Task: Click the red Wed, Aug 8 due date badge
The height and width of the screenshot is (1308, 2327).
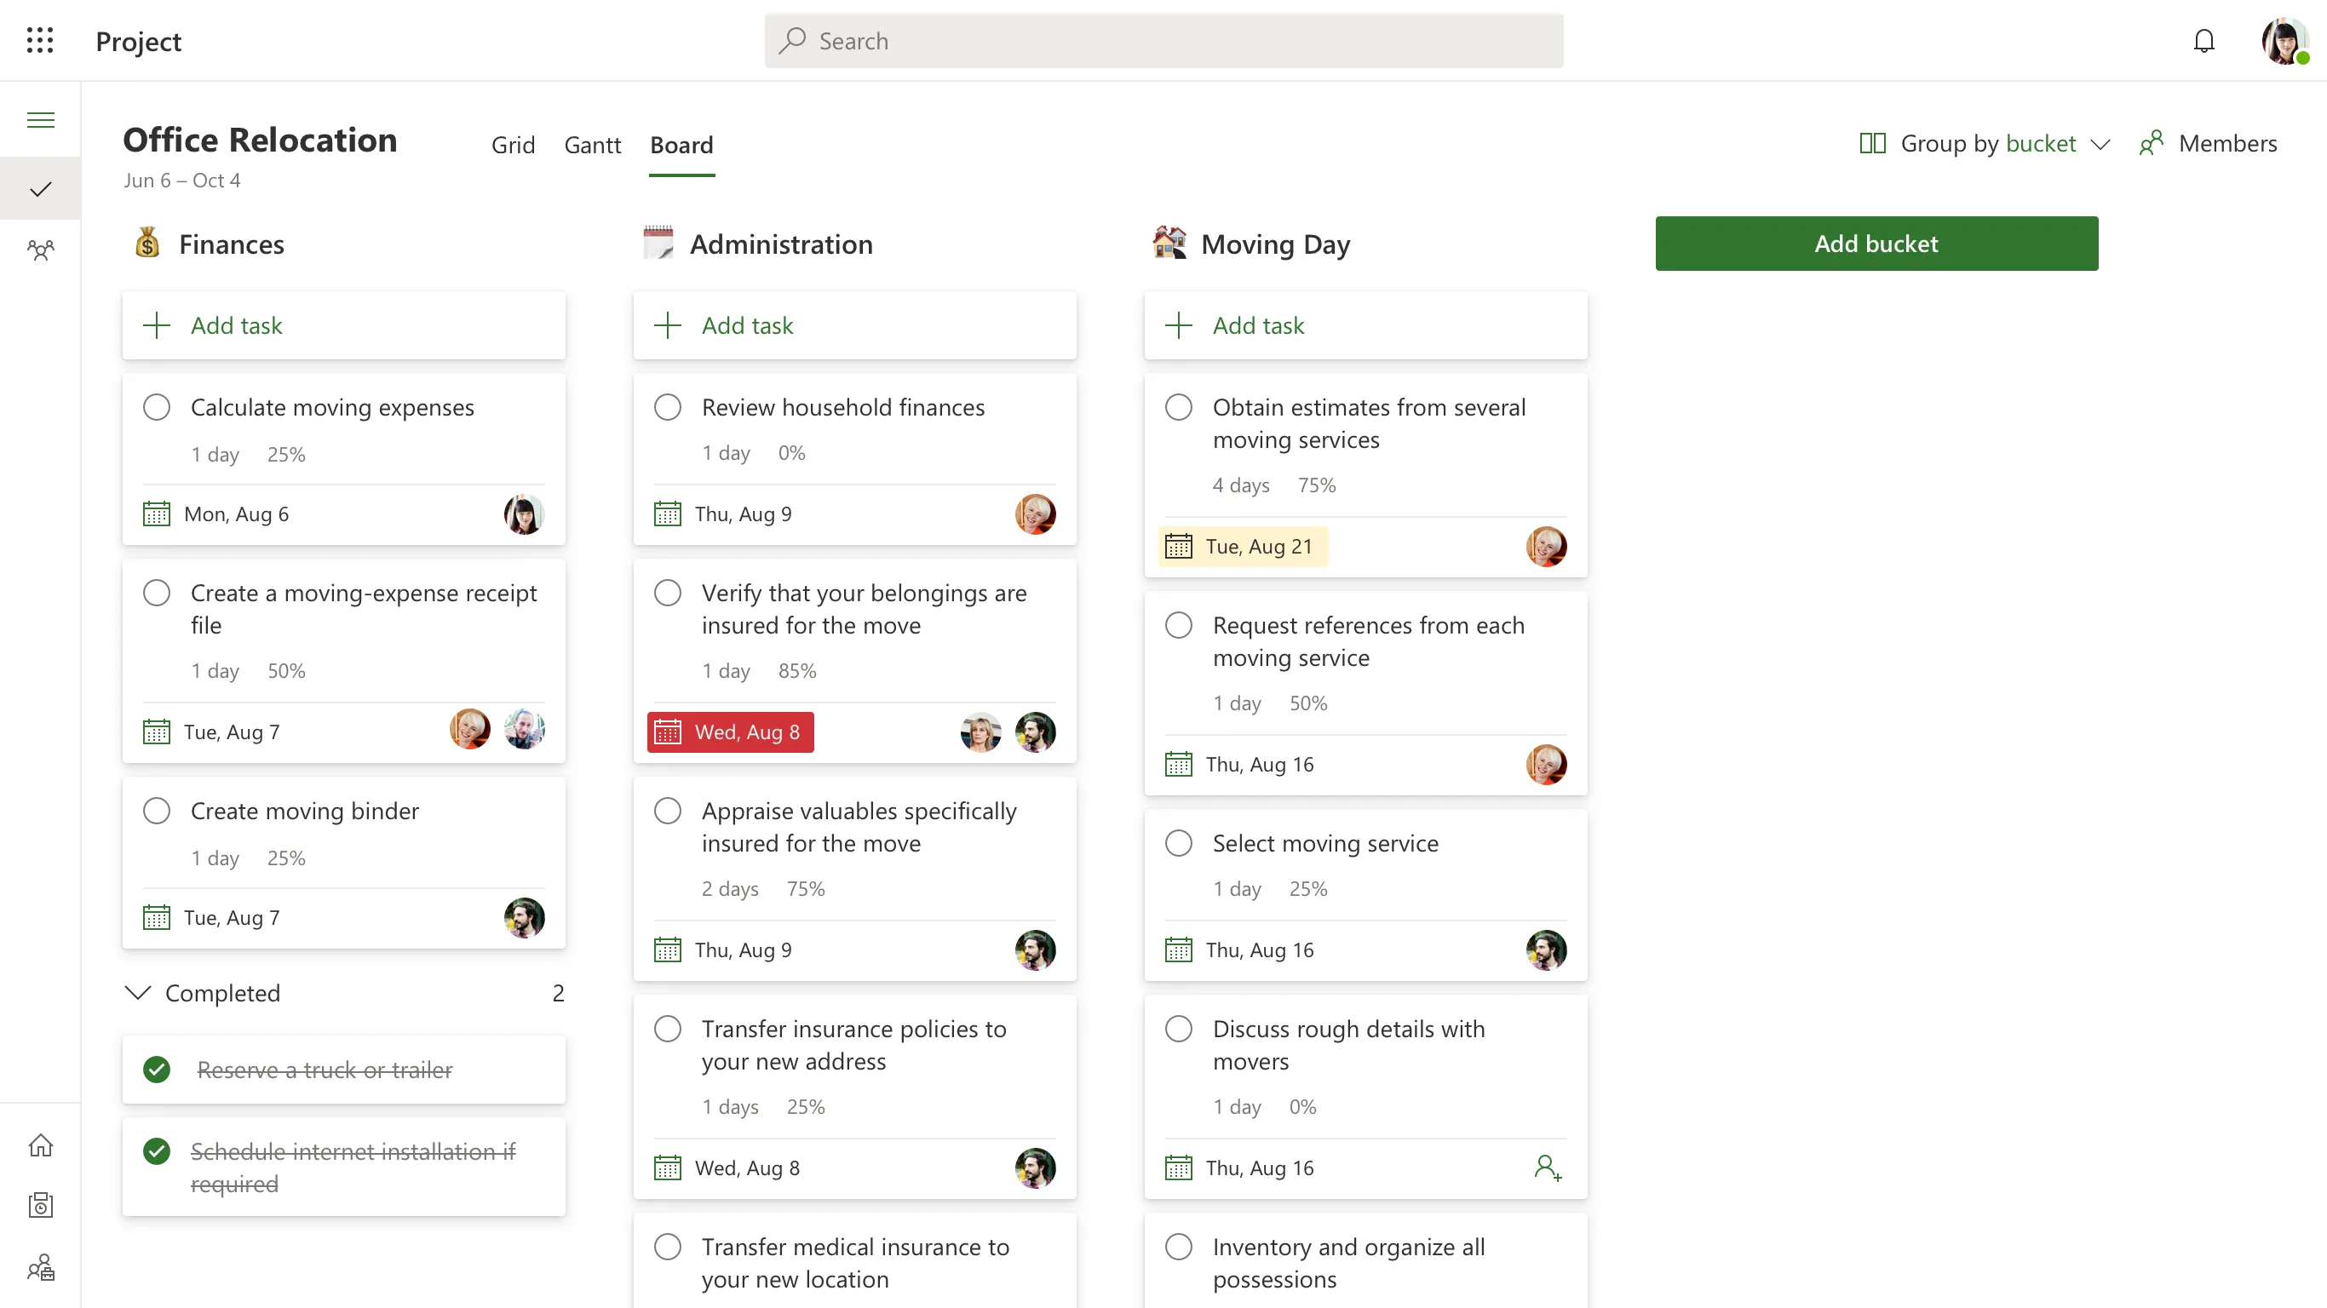Action: [730, 731]
